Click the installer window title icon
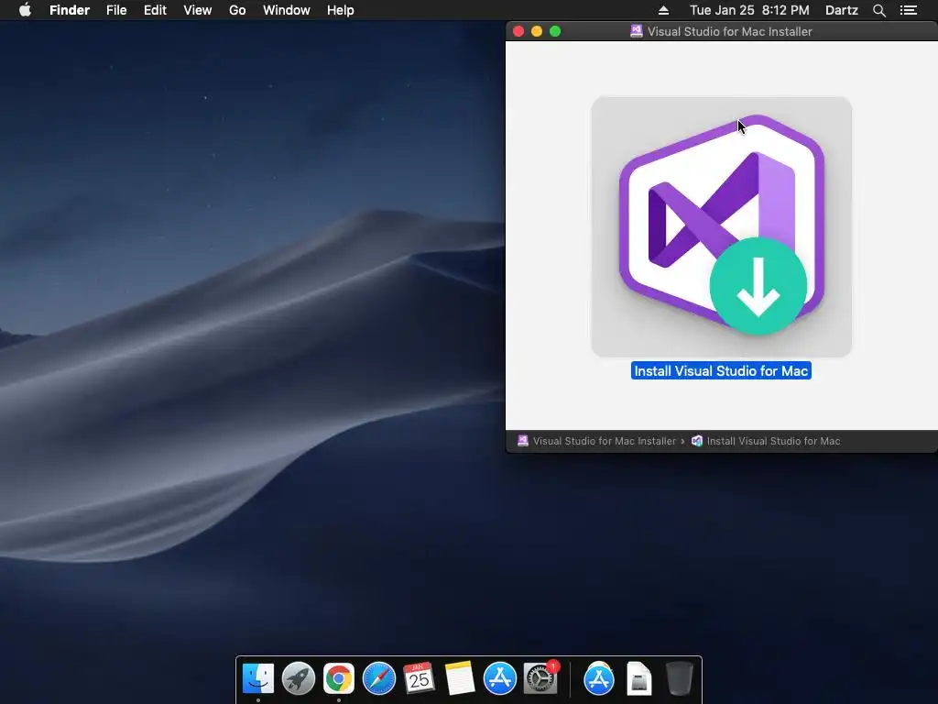938x704 pixels. pyautogui.click(x=637, y=31)
